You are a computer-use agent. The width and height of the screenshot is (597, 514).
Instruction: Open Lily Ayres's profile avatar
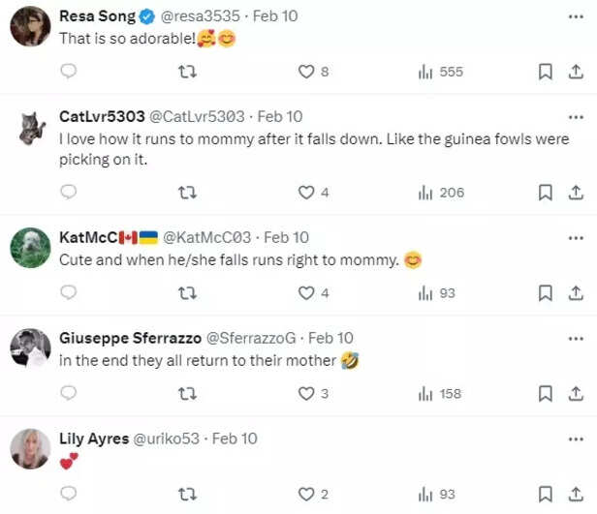coord(30,448)
